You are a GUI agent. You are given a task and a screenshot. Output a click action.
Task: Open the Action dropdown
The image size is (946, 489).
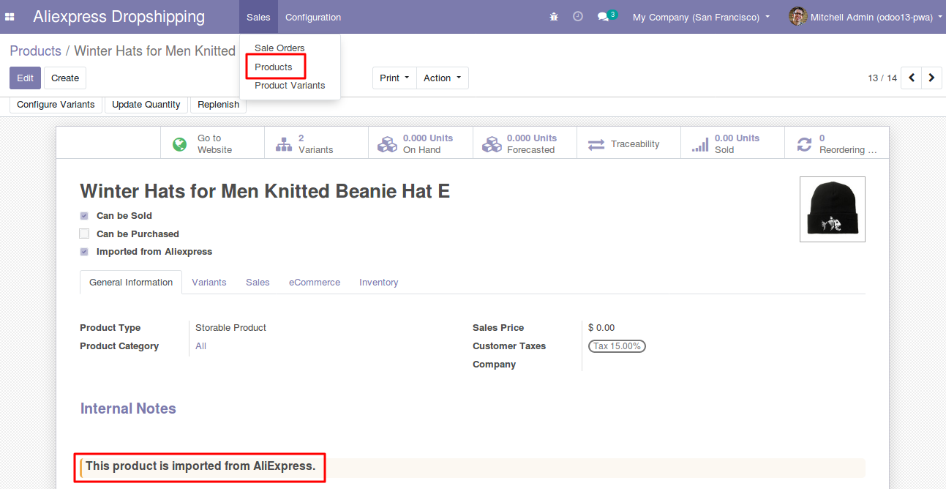click(442, 78)
